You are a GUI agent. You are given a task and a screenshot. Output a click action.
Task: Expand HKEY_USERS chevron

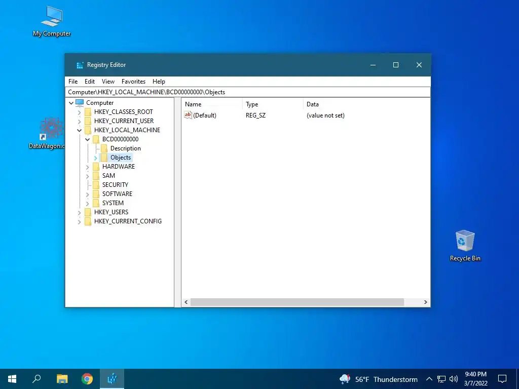(79, 213)
